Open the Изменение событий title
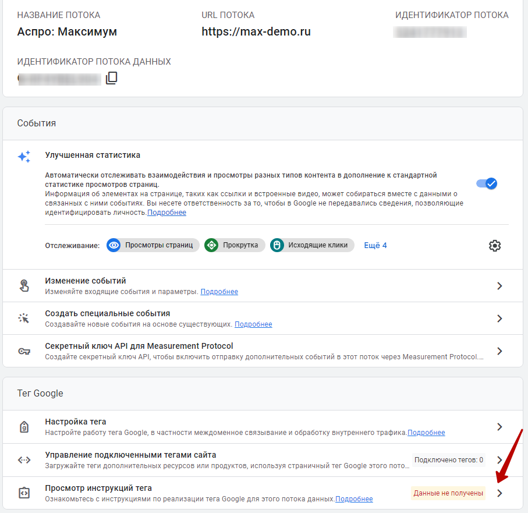This screenshot has width=528, height=513. pyautogui.click(x=86, y=281)
